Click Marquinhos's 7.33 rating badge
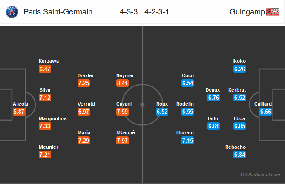This screenshot has width=285, height=184. 45,126
